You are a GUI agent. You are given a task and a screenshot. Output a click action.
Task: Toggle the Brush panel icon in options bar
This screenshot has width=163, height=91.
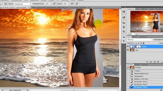[x=6, y=4]
